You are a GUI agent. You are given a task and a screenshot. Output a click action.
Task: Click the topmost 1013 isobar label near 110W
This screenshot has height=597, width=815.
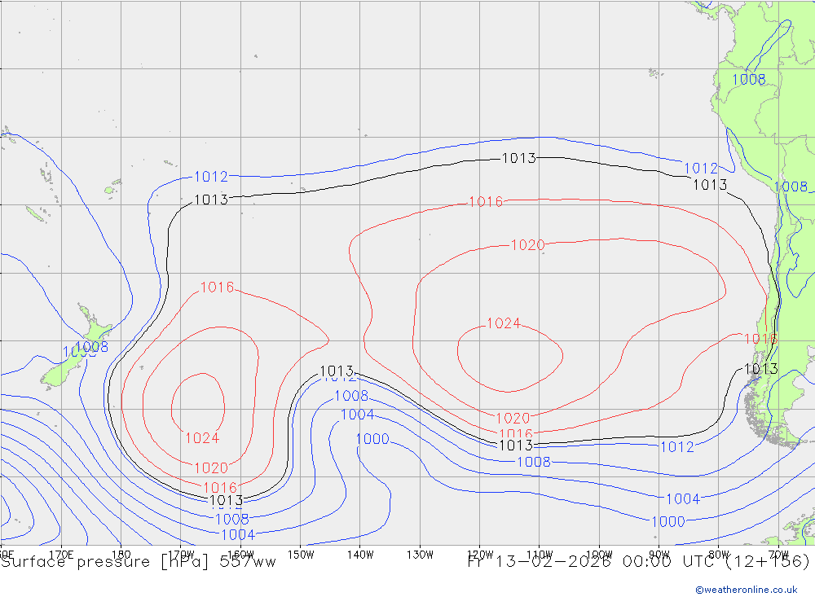[x=518, y=158]
